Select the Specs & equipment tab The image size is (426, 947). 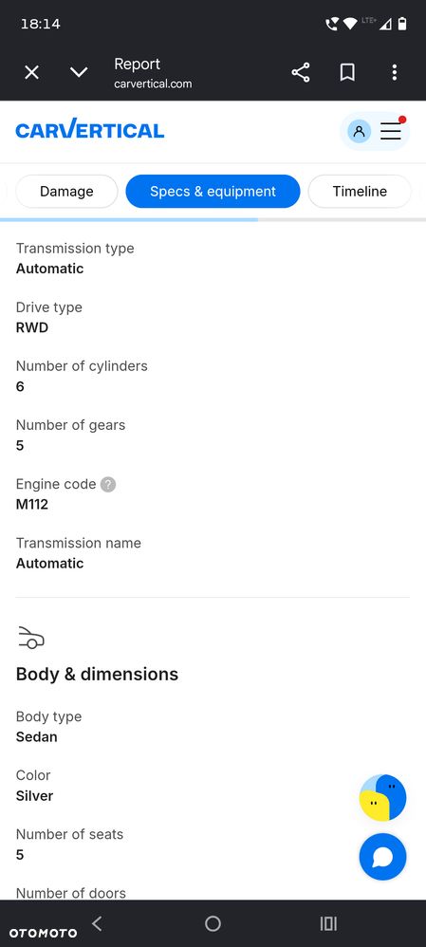pyautogui.click(x=213, y=192)
